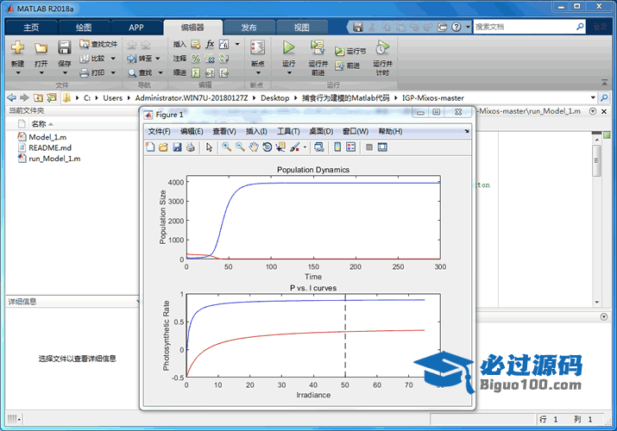The height and width of the screenshot is (431, 617).
Task: Click the Print (打印) icon in ribbon
Action: coord(85,72)
